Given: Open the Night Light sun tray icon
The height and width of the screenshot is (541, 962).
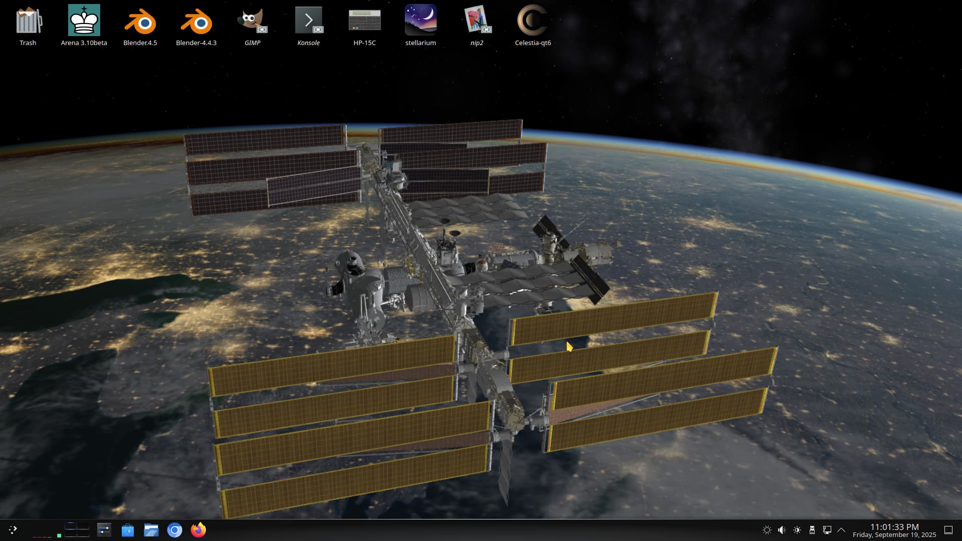Looking at the screenshot, I should click(x=767, y=530).
